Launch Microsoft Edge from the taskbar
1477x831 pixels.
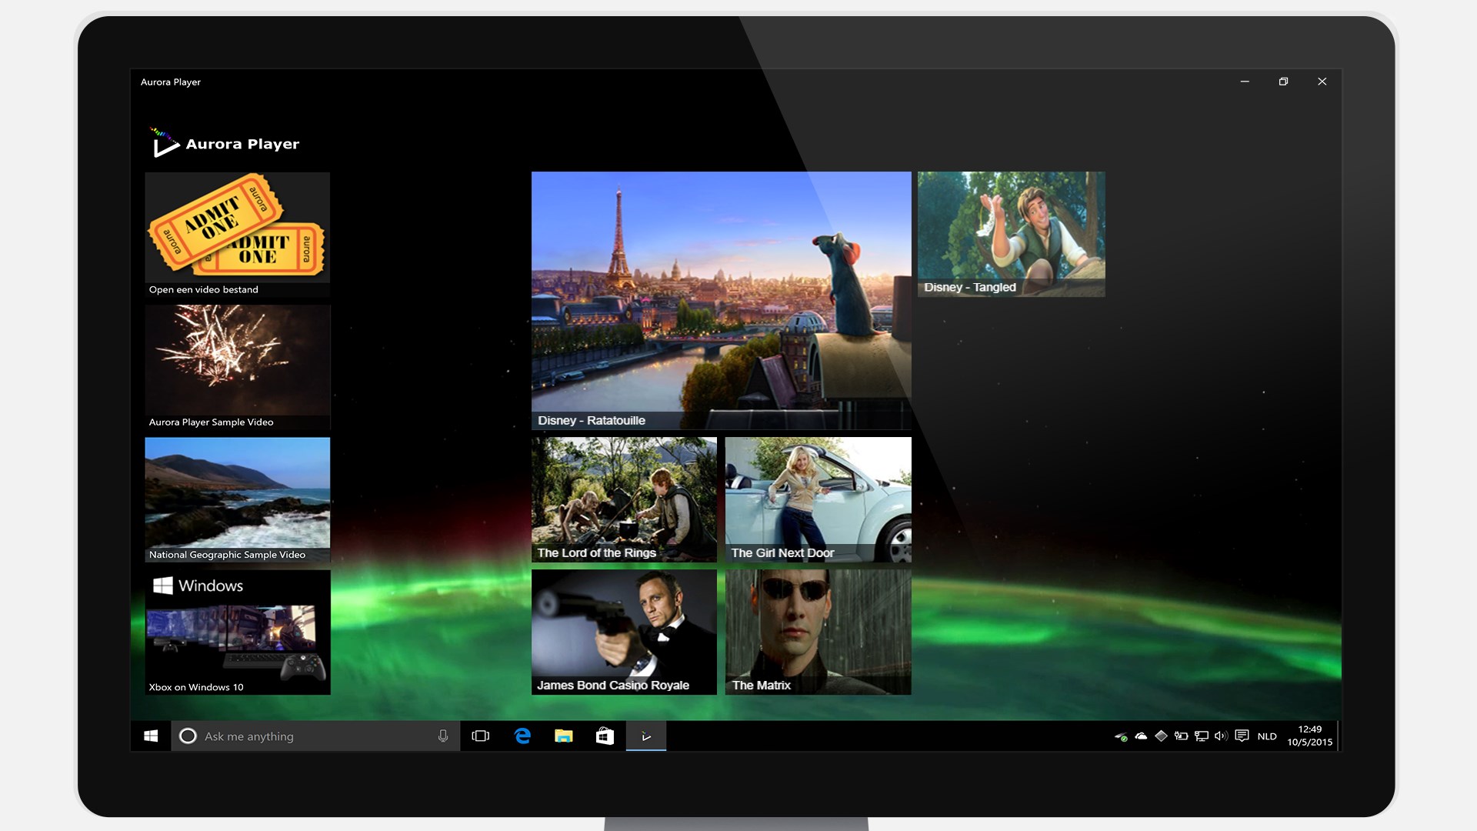coord(522,736)
